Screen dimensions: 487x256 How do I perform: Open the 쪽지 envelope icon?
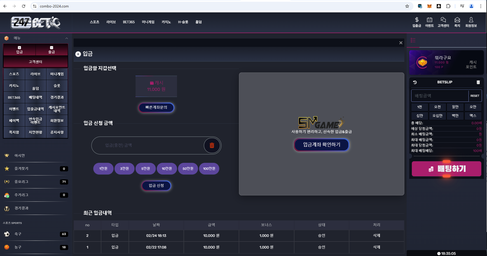click(457, 20)
